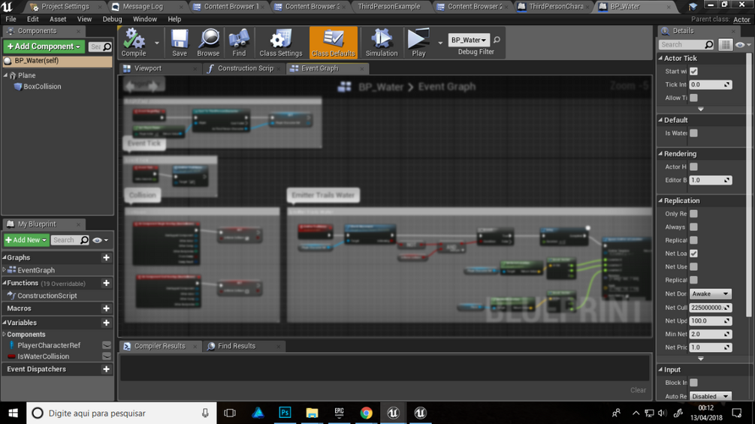Select the BP_Water(self) component
755x424 pixels.
pyautogui.click(x=57, y=61)
